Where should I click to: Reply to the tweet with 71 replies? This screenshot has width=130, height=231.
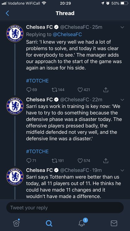[29, 160]
